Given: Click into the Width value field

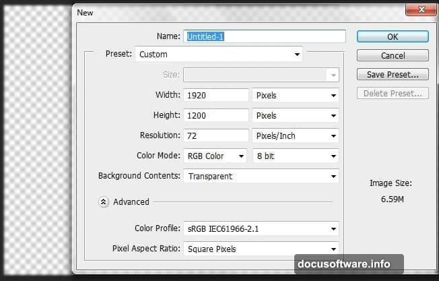Looking at the screenshot, I should click(x=215, y=95).
